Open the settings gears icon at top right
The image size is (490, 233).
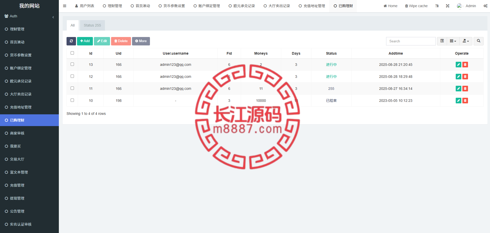pos(485,6)
